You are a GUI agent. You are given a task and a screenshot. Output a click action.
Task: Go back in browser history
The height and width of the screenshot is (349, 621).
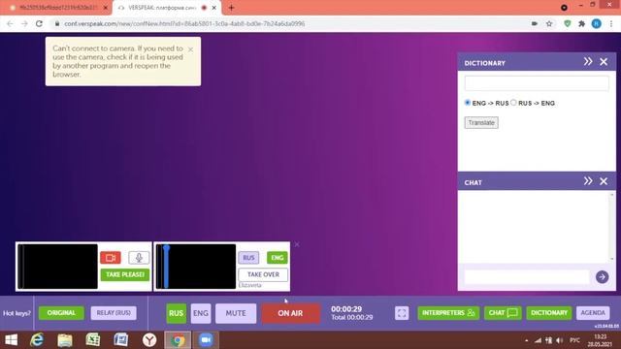pyautogui.click(x=10, y=23)
